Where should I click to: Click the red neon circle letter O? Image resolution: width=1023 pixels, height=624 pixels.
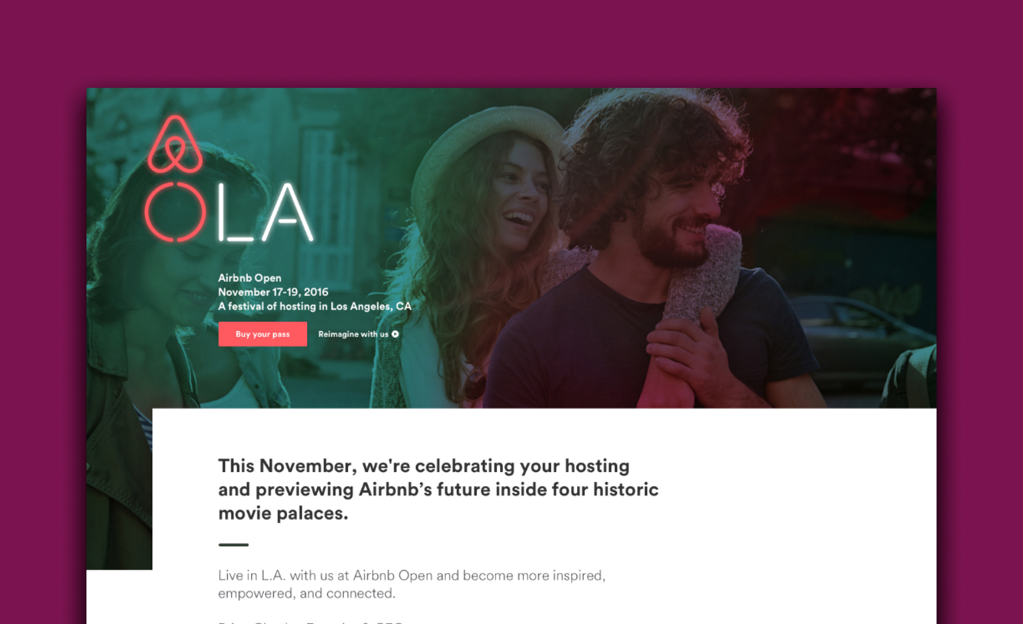coord(175,212)
